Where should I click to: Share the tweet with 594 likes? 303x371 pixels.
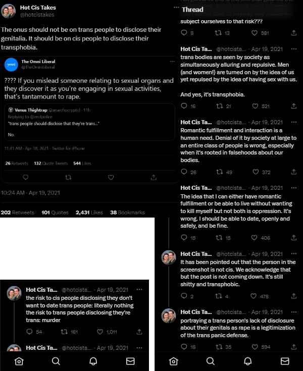click(x=294, y=347)
